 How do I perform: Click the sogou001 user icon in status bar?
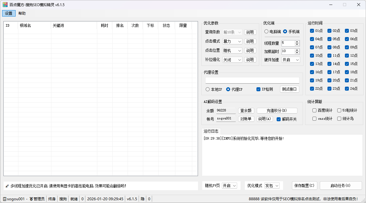click(4, 199)
